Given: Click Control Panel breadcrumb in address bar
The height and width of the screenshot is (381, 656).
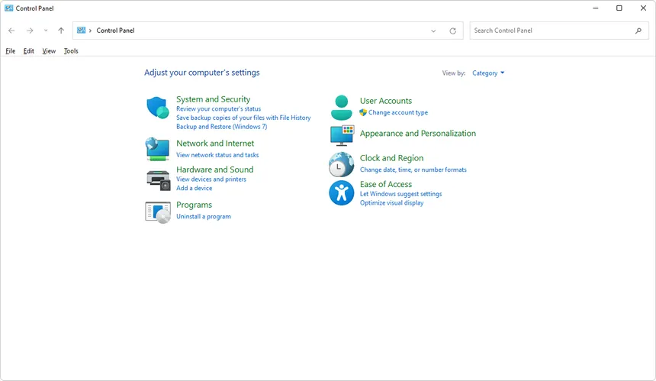Looking at the screenshot, I should pos(115,31).
